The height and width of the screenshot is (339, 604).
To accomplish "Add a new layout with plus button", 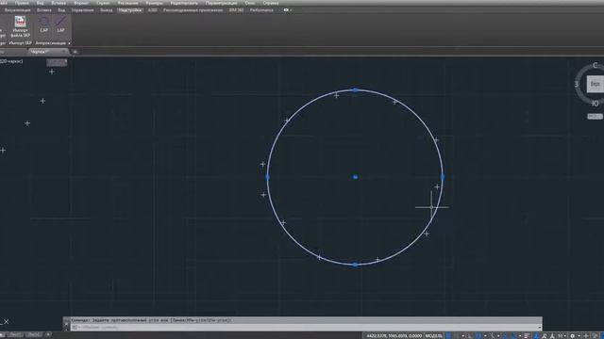I will click(x=48, y=335).
